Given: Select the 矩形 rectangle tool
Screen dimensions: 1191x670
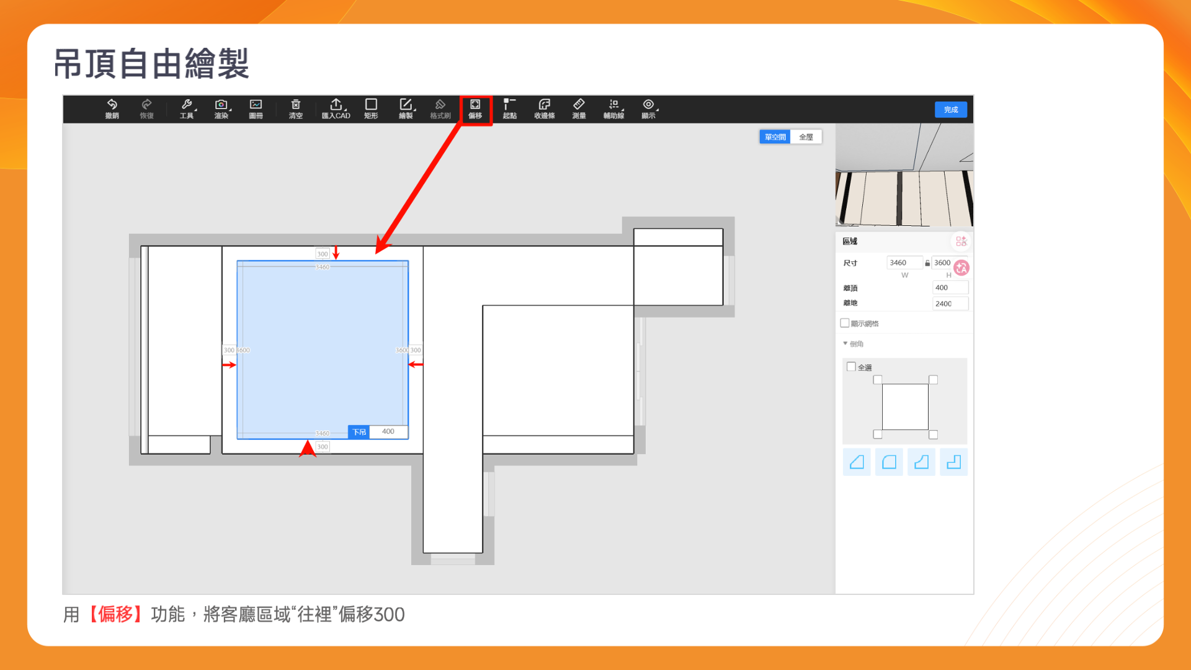Looking at the screenshot, I should click(371, 109).
